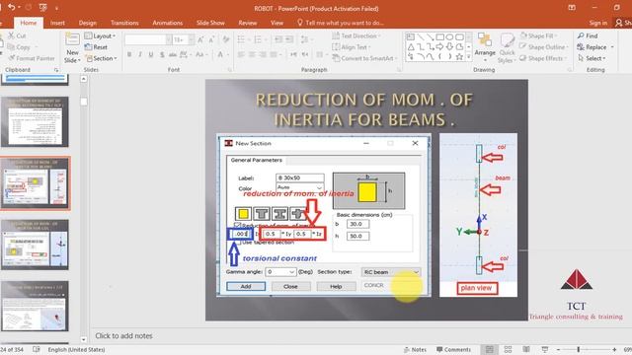Select the rectangle shape in gallery
632x355 pixels.
point(440,37)
